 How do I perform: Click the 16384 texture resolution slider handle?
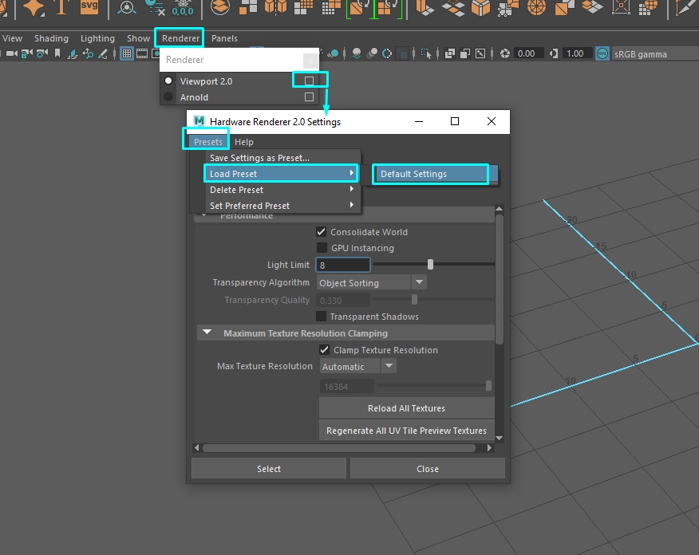488,385
